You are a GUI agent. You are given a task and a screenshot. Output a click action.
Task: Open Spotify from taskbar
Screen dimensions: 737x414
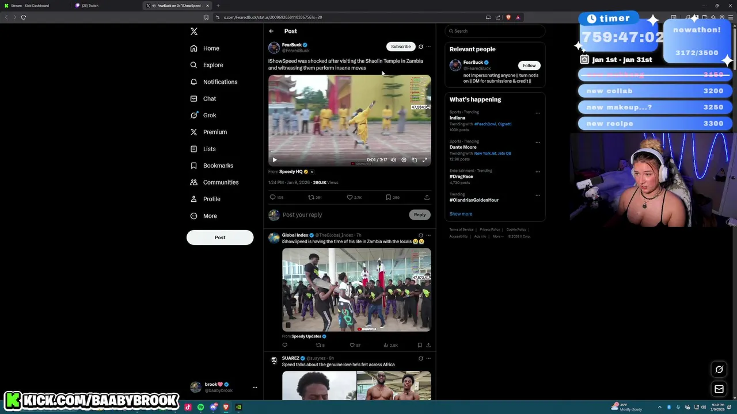click(x=200, y=407)
